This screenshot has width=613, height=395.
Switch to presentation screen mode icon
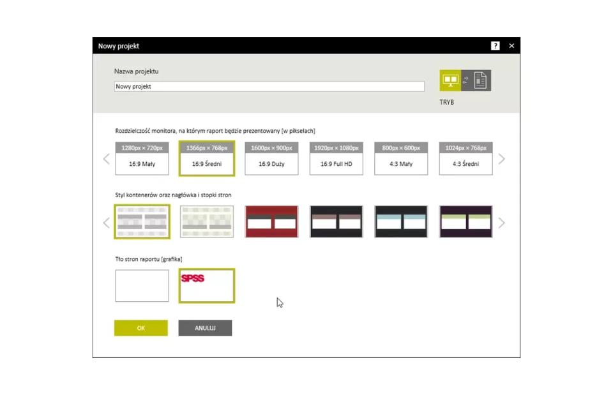coord(450,80)
